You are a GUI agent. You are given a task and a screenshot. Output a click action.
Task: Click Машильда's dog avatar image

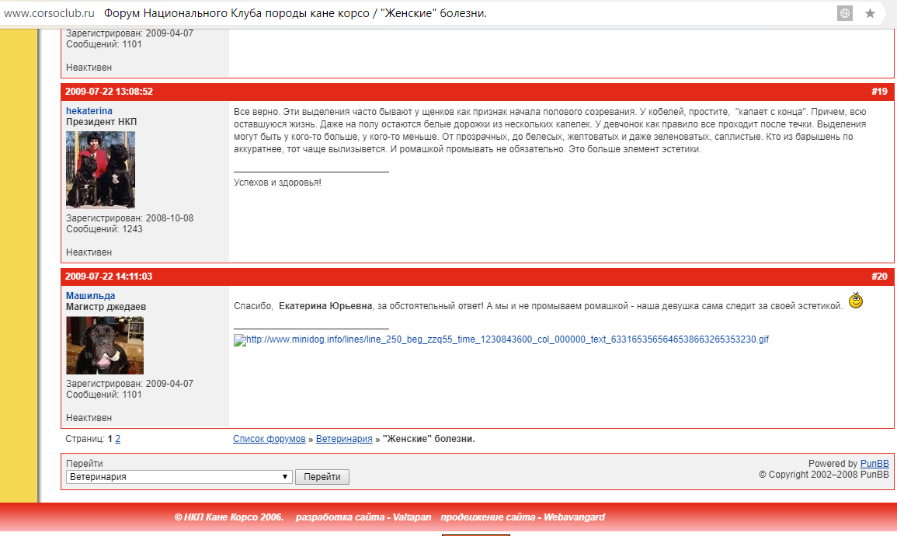[x=105, y=346]
